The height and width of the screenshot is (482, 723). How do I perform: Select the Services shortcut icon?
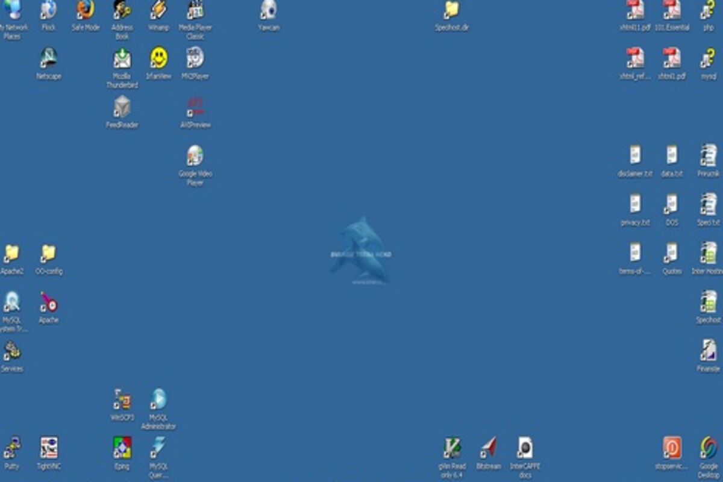pyautogui.click(x=11, y=351)
